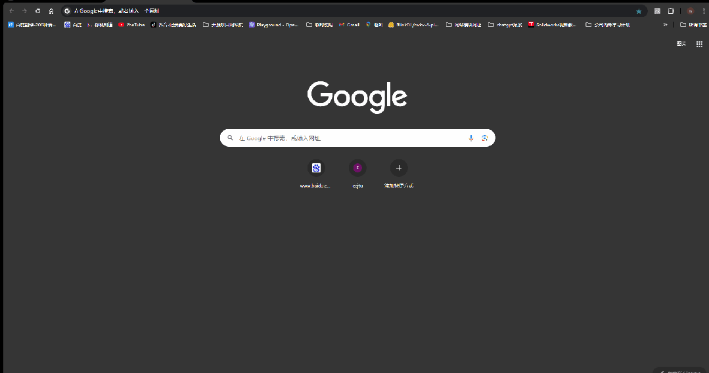Click the Google logo
The height and width of the screenshot is (373, 709).
click(357, 97)
